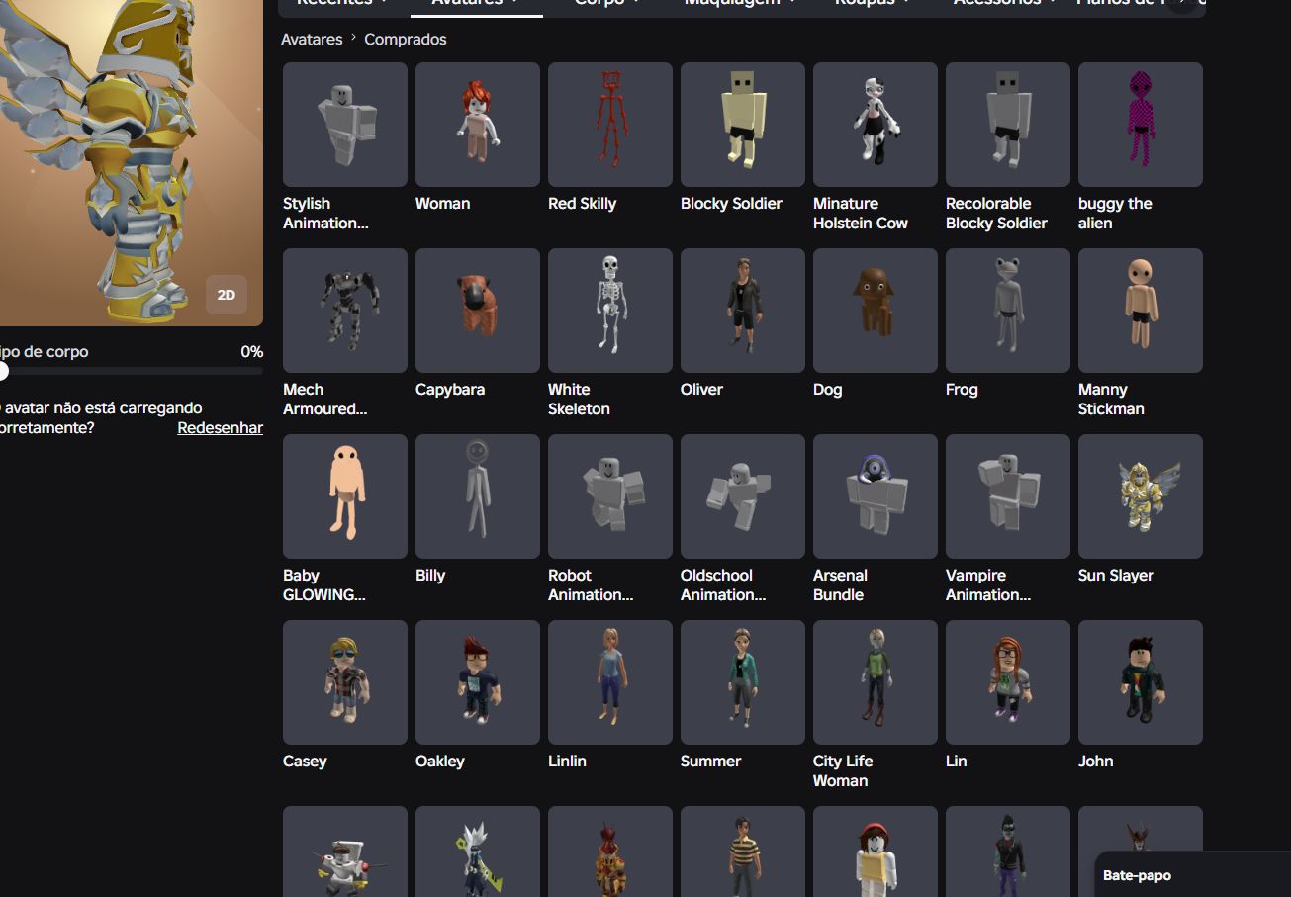Choose the buggy the alien avatar
The height and width of the screenshot is (897, 1291).
pos(1141,125)
